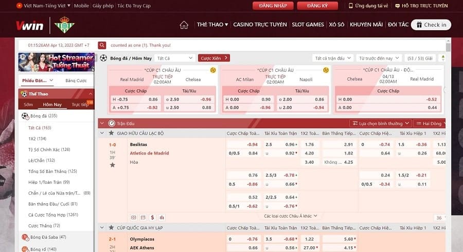
Task: Click the gold coin icon on Real Madrid–Chelsea card
Action: (213, 70)
